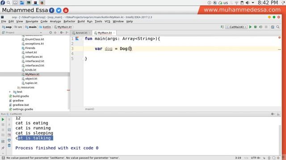The height and width of the screenshot is (160, 286).
Task: Click the 3:19 cursor position in status bar
Action: 238,158
